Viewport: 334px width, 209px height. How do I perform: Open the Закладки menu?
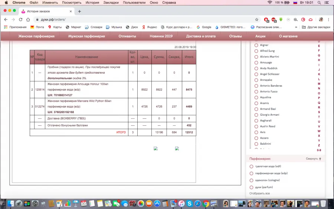click(111, 3)
